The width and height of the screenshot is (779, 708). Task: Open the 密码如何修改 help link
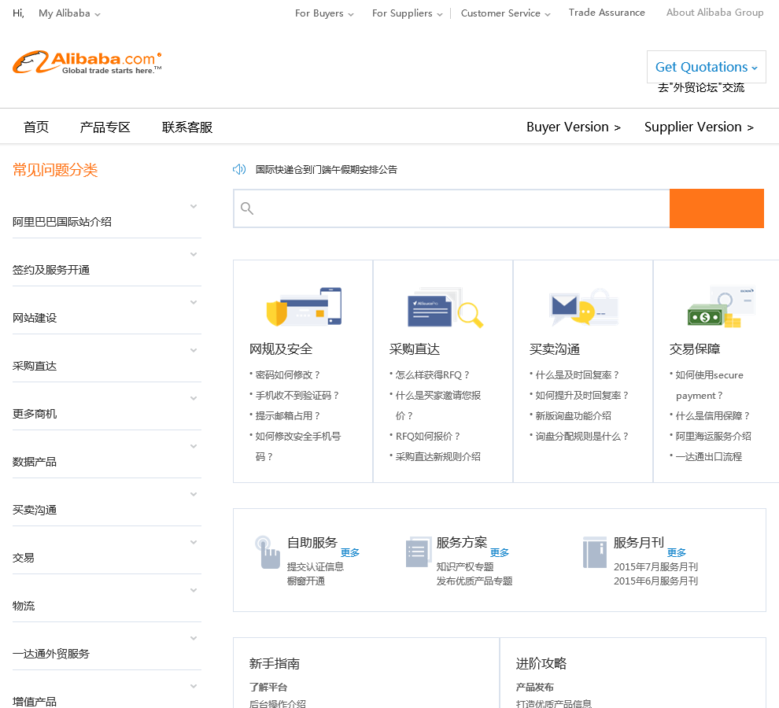click(x=288, y=375)
